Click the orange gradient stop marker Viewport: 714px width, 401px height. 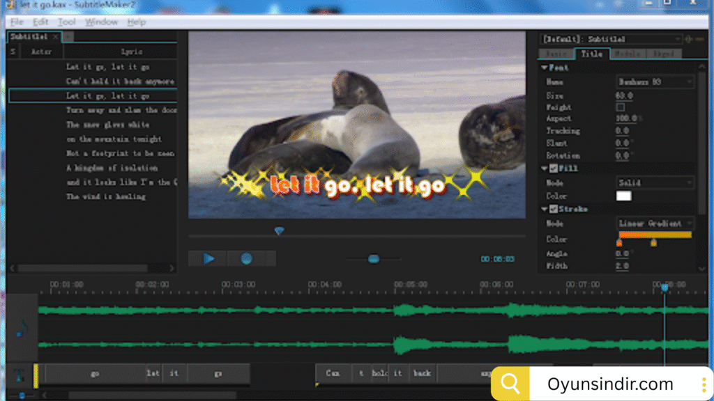coord(619,243)
